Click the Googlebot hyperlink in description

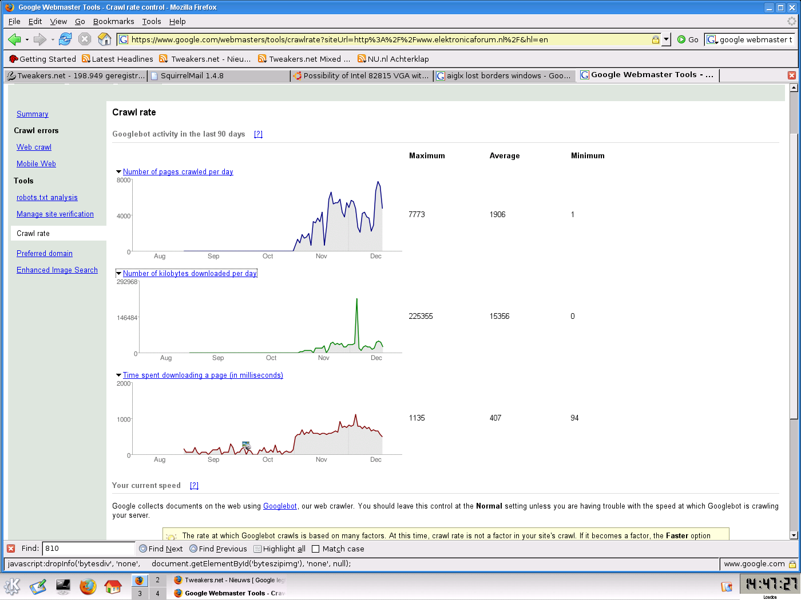(x=280, y=506)
